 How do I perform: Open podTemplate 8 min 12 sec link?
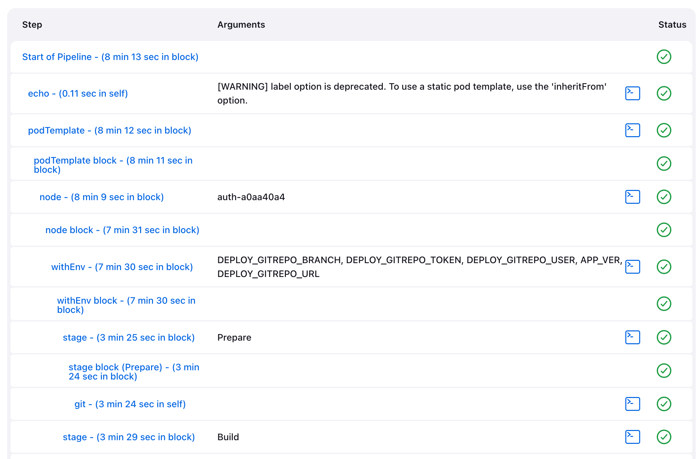coord(109,130)
